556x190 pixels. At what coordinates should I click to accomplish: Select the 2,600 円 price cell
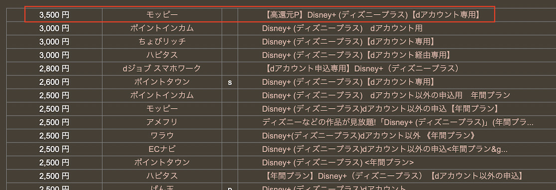click(x=54, y=82)
